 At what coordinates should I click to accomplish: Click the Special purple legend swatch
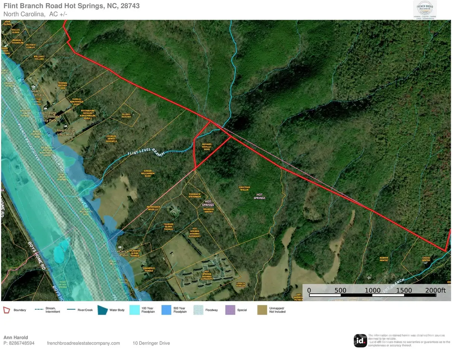[230, 310]
